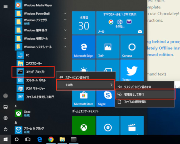Choose スタートにピン留めする menu item

coord(85,77)
